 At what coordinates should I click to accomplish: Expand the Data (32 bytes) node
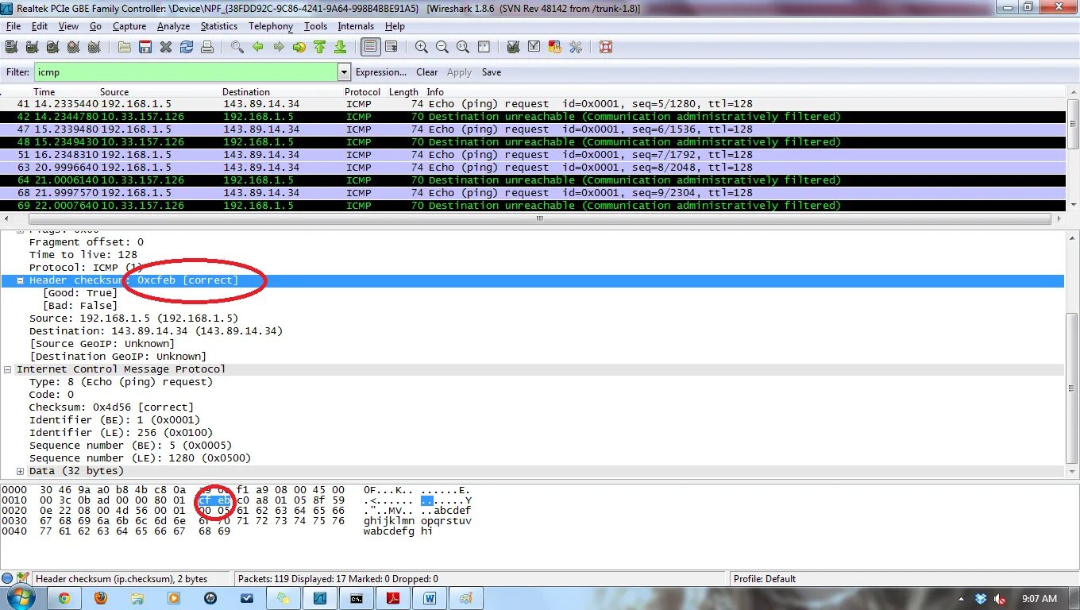21,471
